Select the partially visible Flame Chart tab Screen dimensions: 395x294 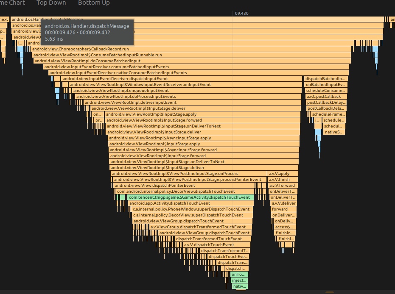point(12,3)
